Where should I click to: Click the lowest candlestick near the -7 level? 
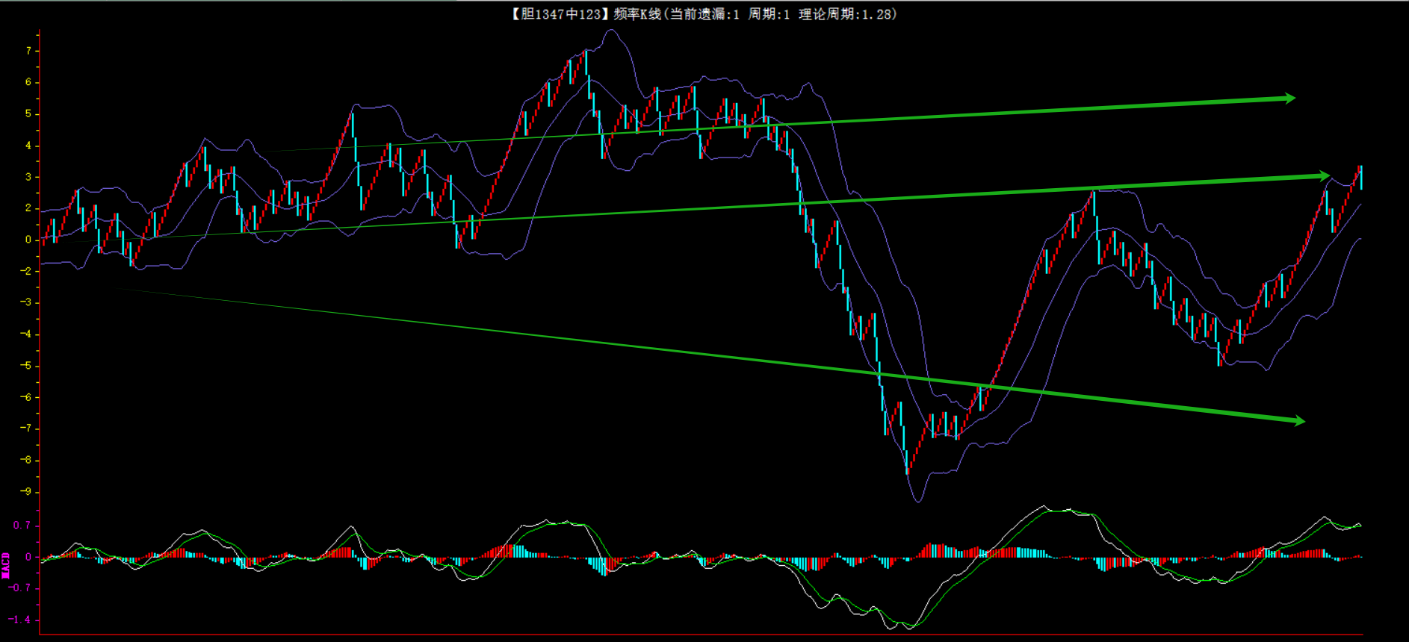(907, 461)
